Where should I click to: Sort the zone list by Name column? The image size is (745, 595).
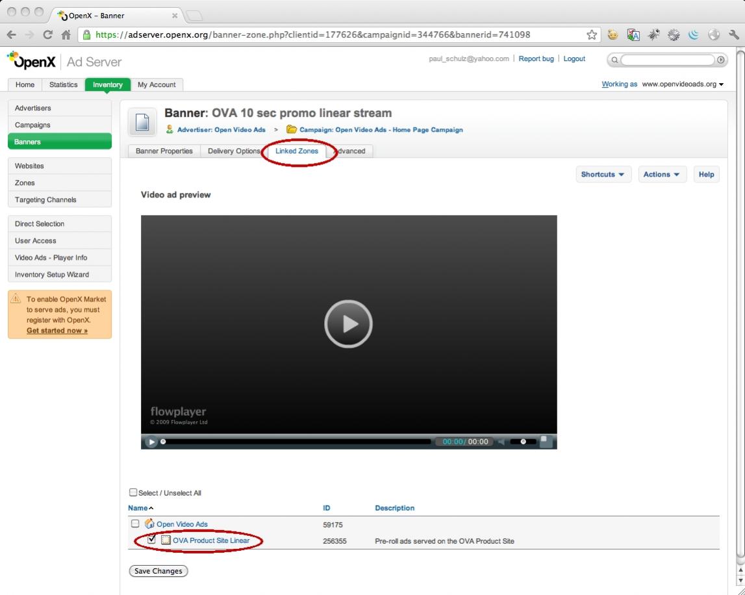pyautogui.click(x=141, y=508)
